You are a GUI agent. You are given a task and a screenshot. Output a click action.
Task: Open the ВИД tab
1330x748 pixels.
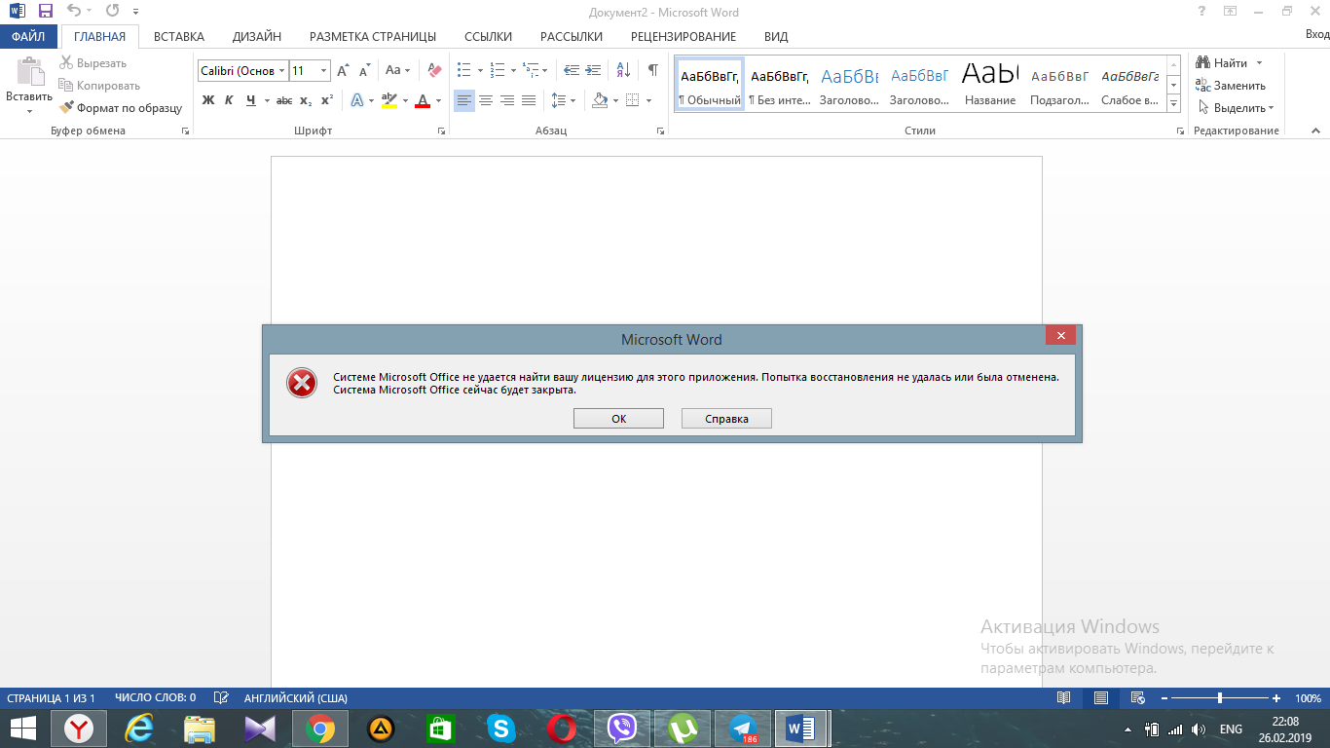[x=776, y=37]
